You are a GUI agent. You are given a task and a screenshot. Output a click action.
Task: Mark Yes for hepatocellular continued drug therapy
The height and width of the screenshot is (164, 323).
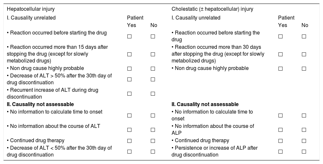(x=129, y=141)
